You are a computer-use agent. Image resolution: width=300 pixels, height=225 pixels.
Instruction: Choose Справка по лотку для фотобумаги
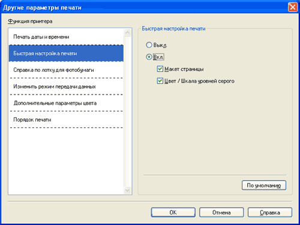66,70
